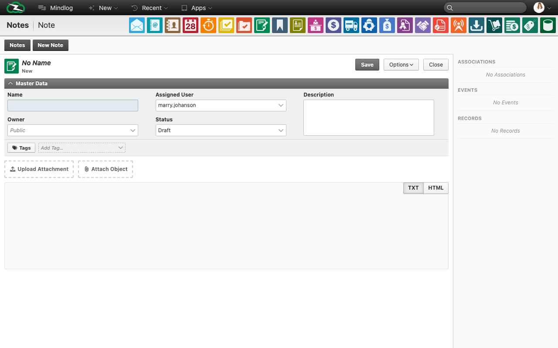558x348 pixels.
Task: Open the blue money bag icon
Action: click(x=387, y=25)
